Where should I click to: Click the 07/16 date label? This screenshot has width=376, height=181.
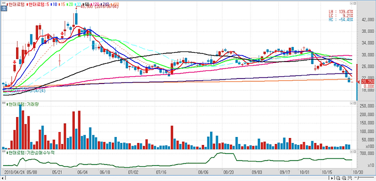point(161,172)
